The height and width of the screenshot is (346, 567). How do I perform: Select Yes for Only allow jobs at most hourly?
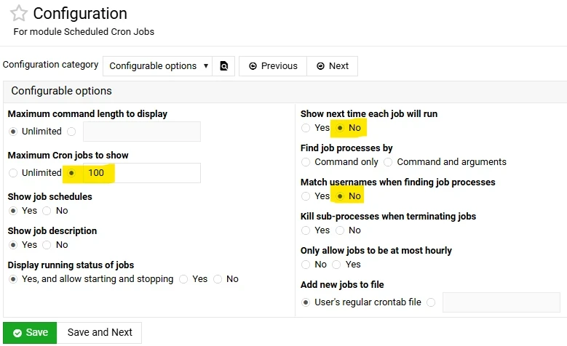337,265
